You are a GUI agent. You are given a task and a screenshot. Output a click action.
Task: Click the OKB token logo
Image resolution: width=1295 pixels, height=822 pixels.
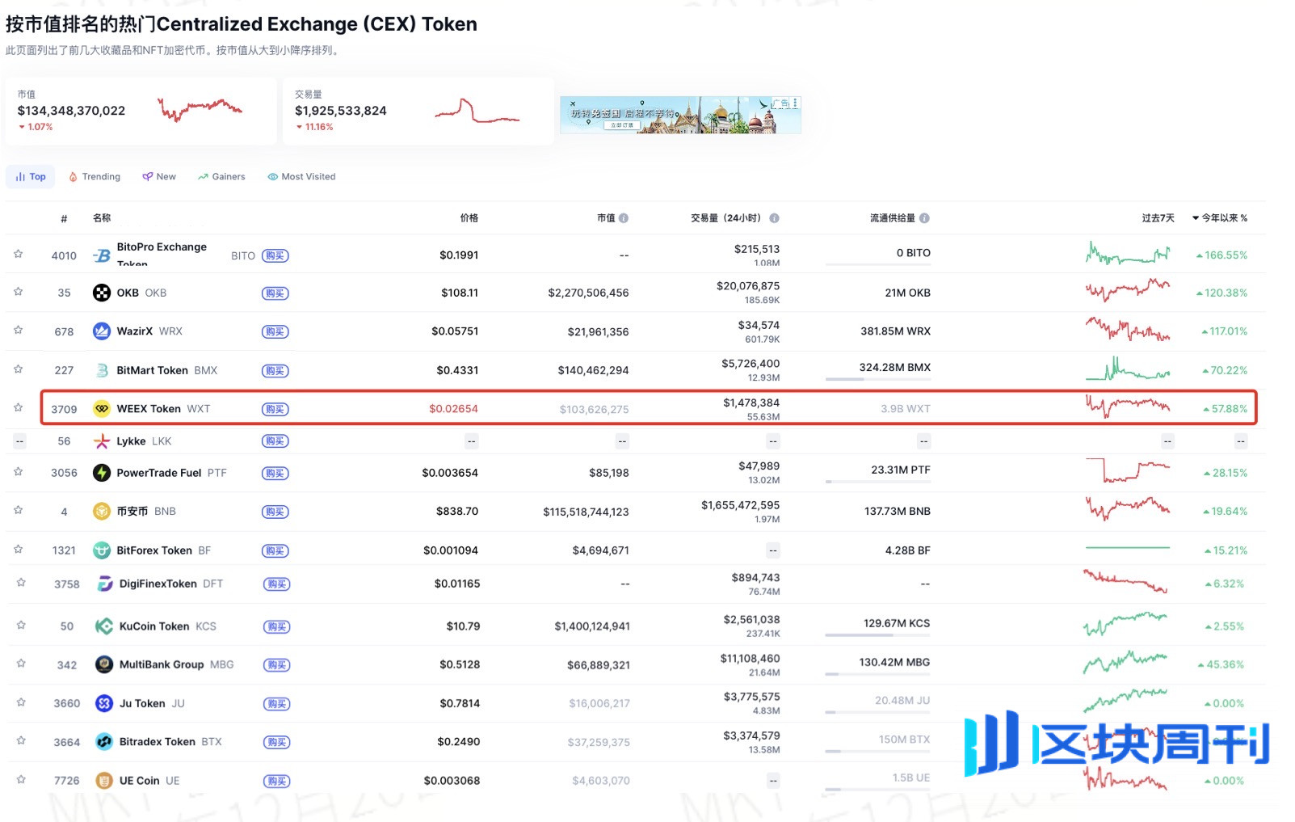pos(102,293)
